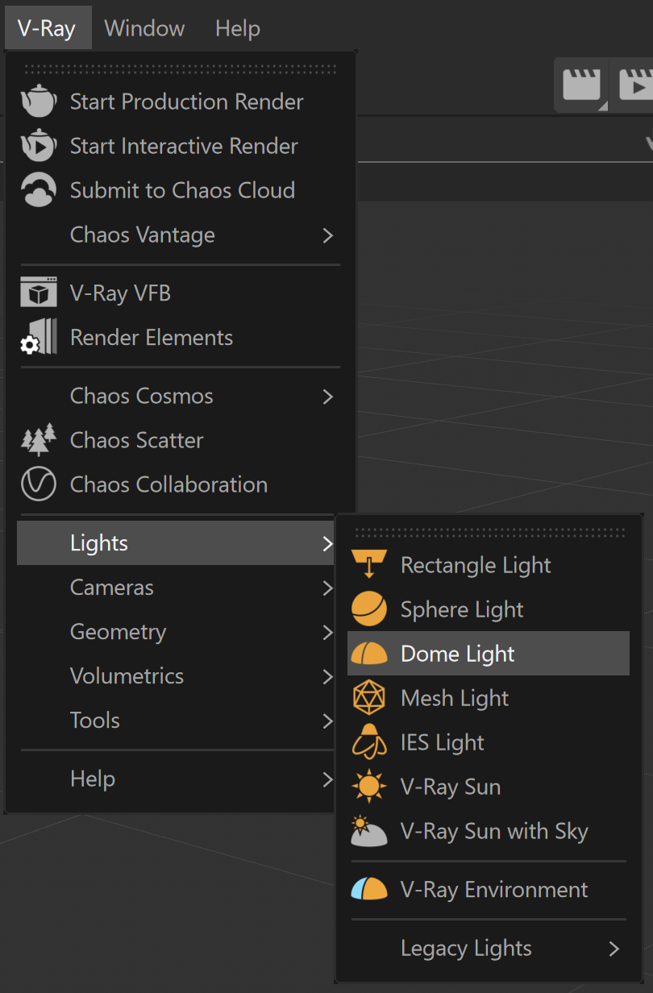Click the IES Light bulb icon
The width and height of the screenshot is (653, 993).
[x=369, y=742]
